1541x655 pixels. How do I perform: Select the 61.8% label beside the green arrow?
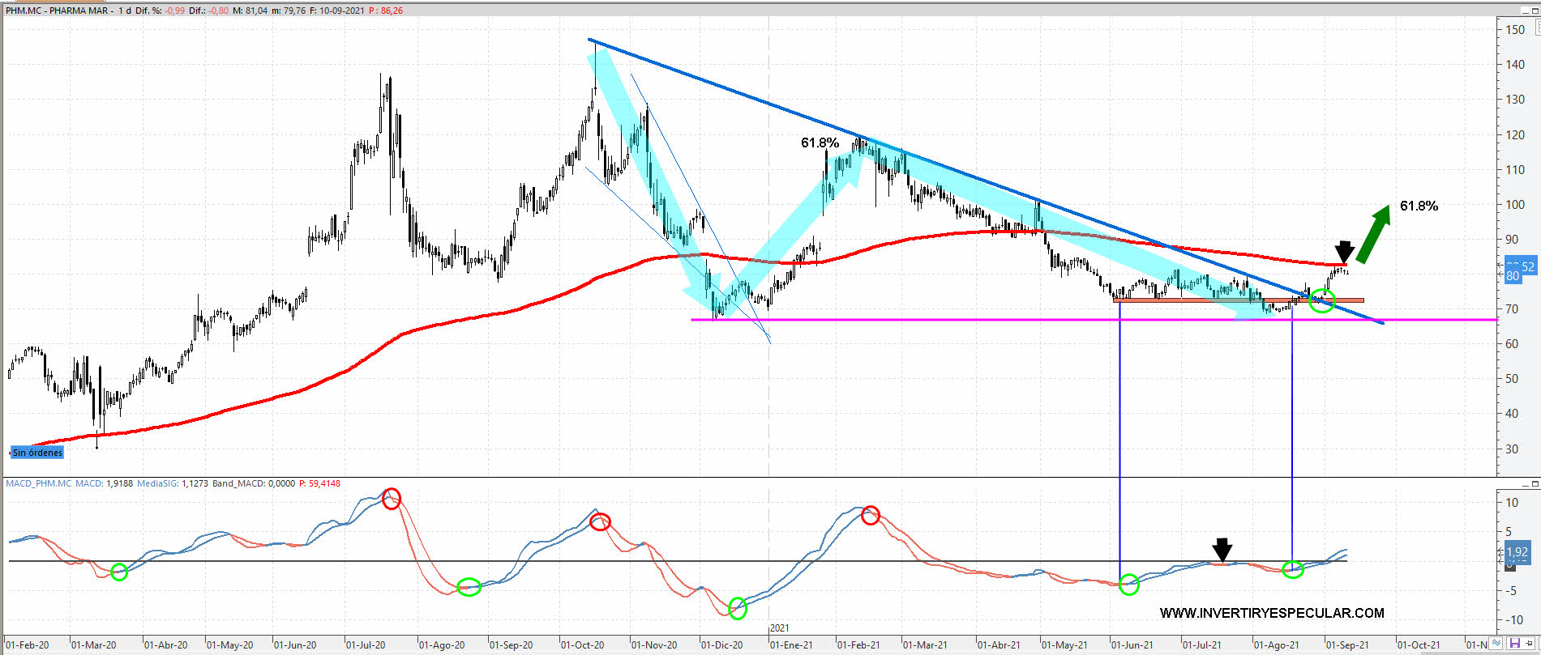(1419, 206)
